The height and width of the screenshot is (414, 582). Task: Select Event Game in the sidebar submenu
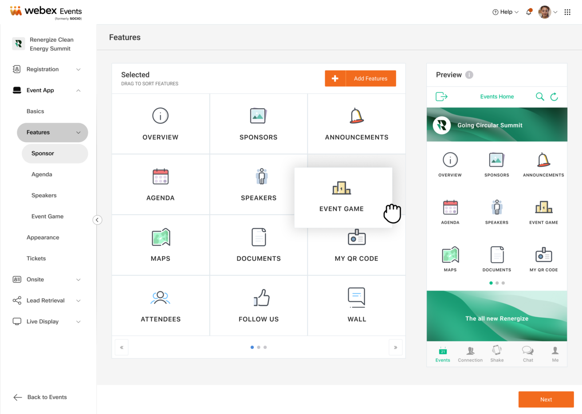47,217
